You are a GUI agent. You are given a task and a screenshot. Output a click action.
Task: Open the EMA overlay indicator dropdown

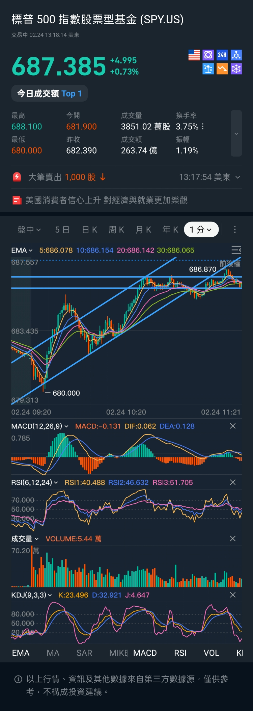(x=22, y=250)
